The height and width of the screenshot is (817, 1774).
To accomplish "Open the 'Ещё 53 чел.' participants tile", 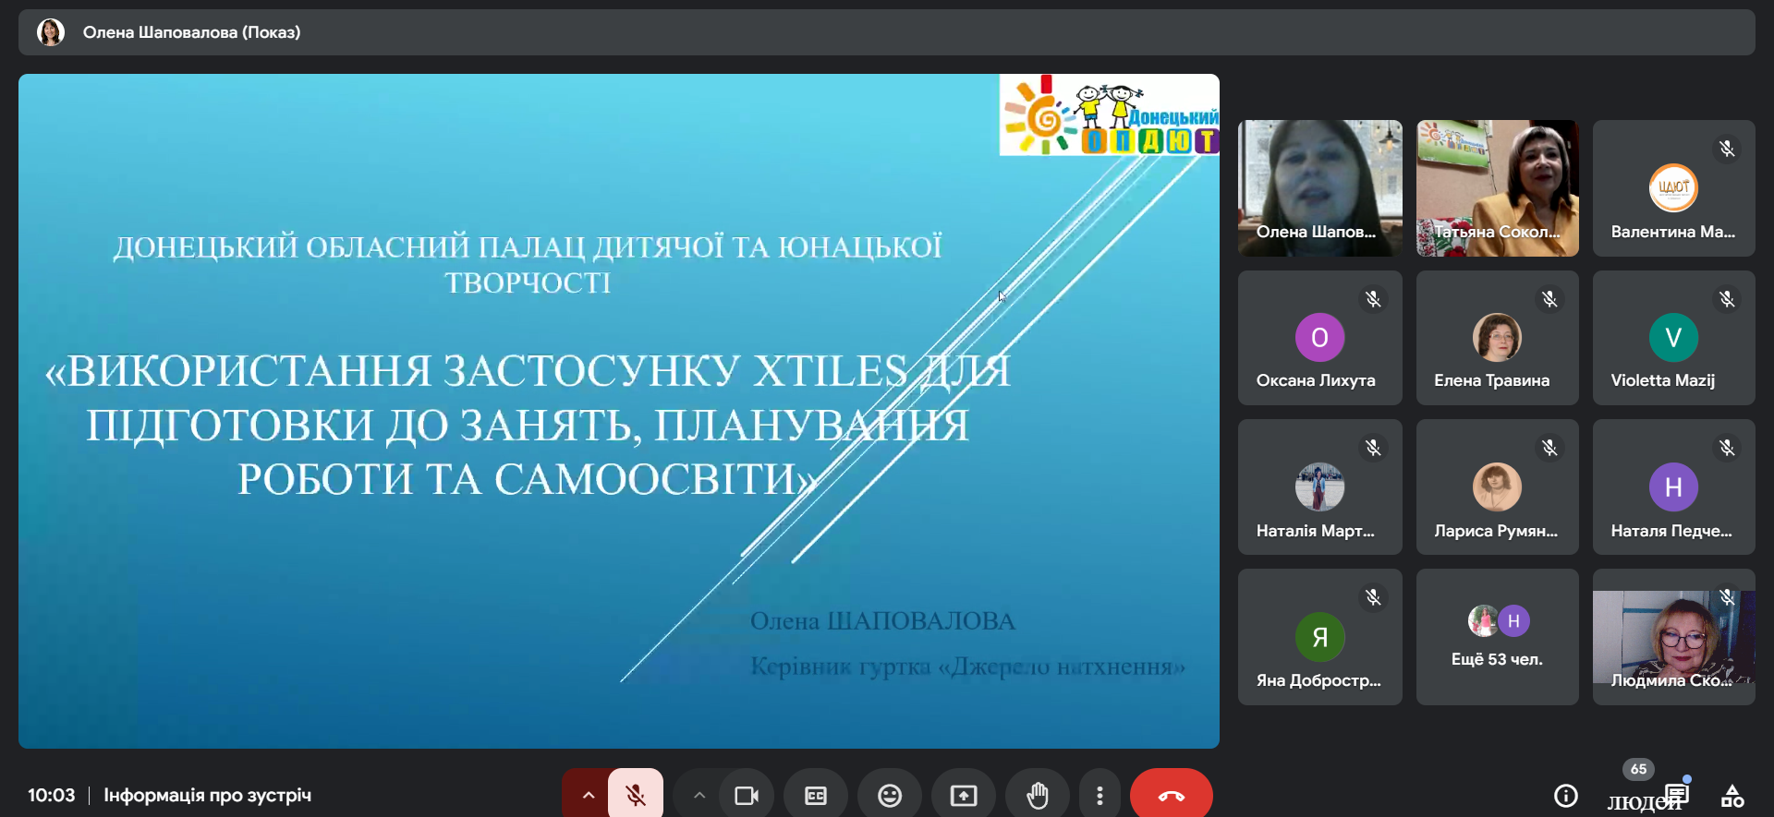I will [x=1497, y=637].
